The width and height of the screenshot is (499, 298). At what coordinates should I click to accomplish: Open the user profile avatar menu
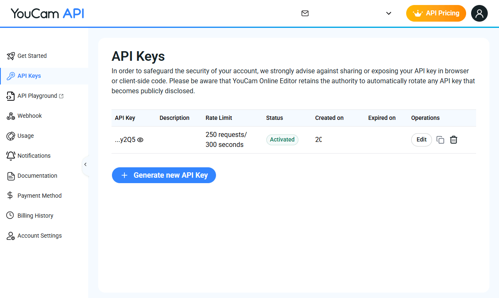click(x=479, y=13)
